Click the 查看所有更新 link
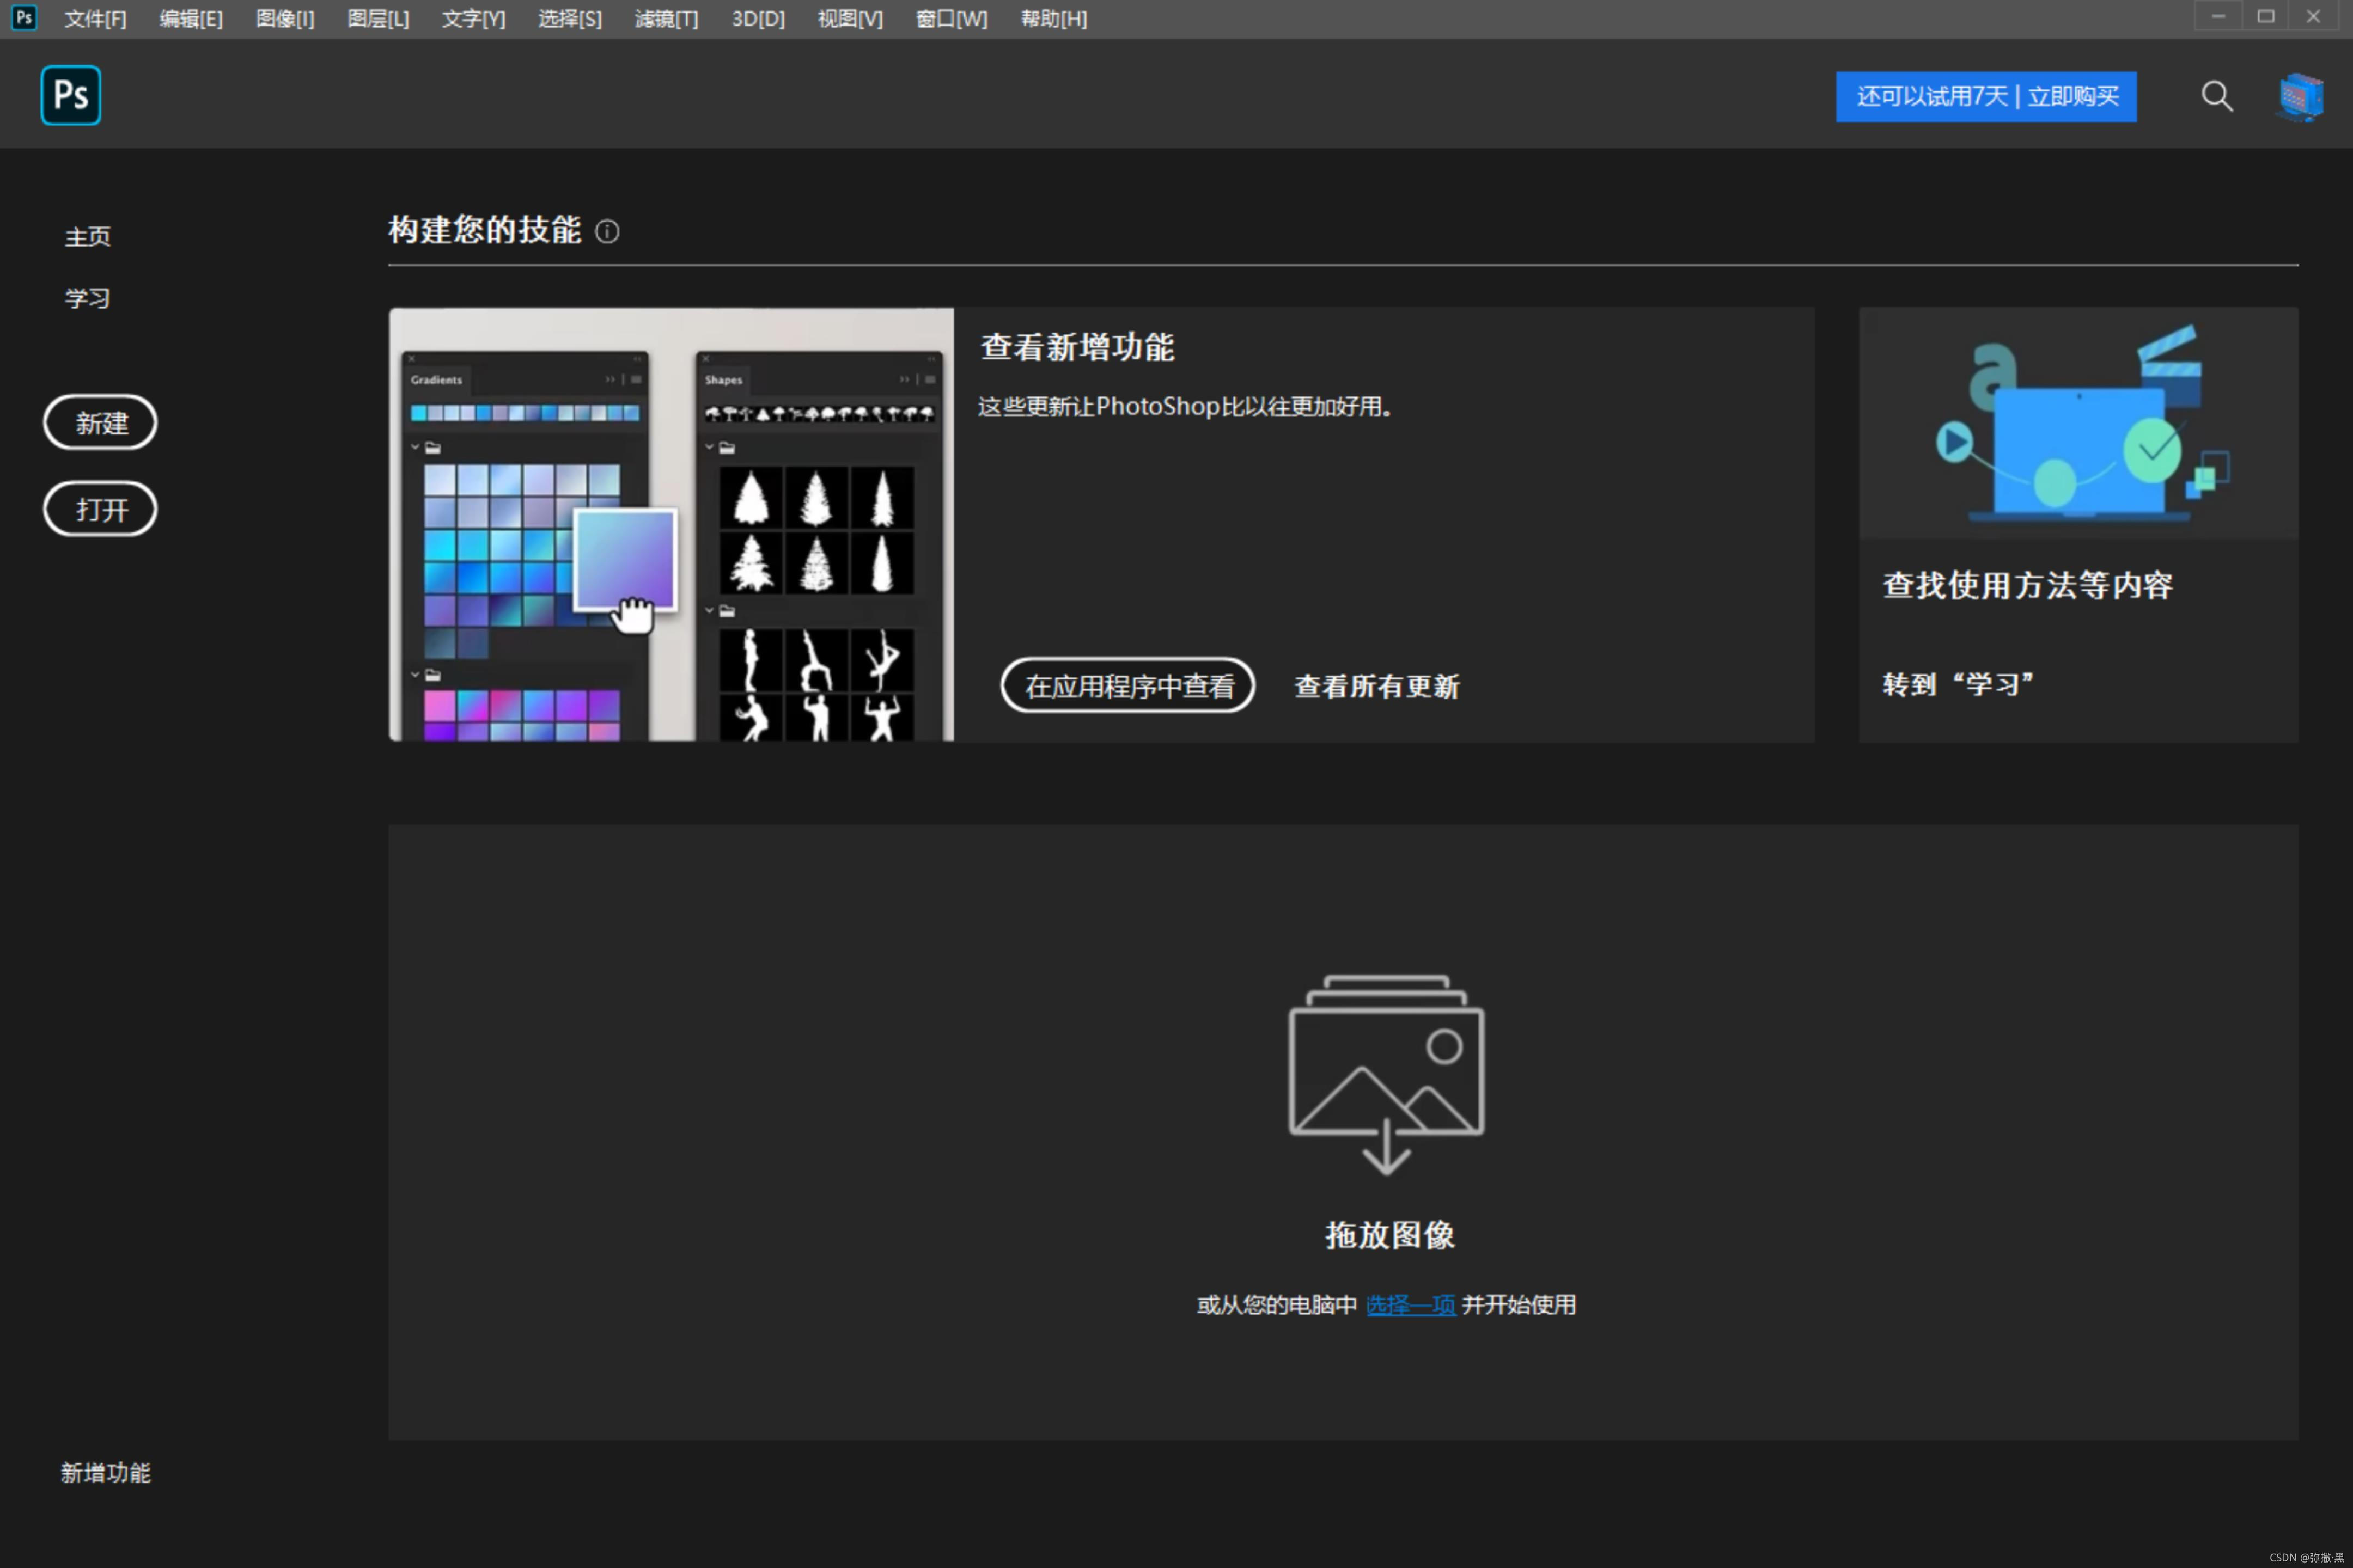 [x=1376, y=686]
